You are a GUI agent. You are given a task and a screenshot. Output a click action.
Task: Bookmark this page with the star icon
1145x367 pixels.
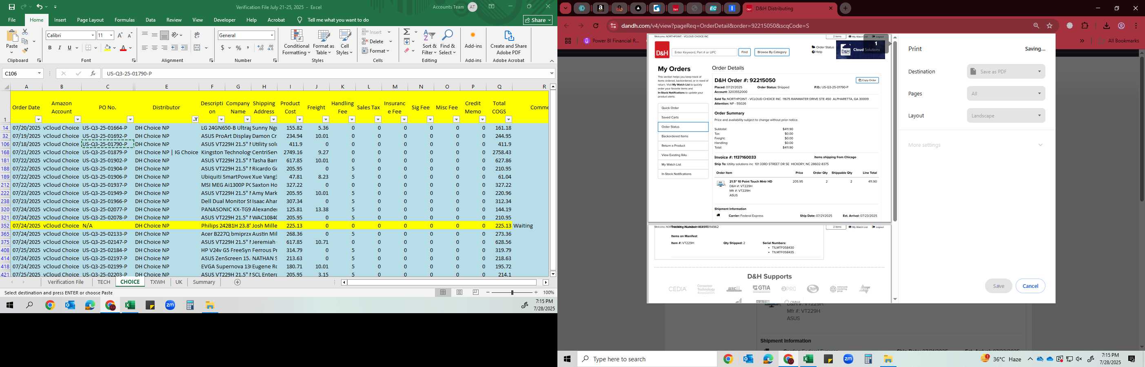1050,26
